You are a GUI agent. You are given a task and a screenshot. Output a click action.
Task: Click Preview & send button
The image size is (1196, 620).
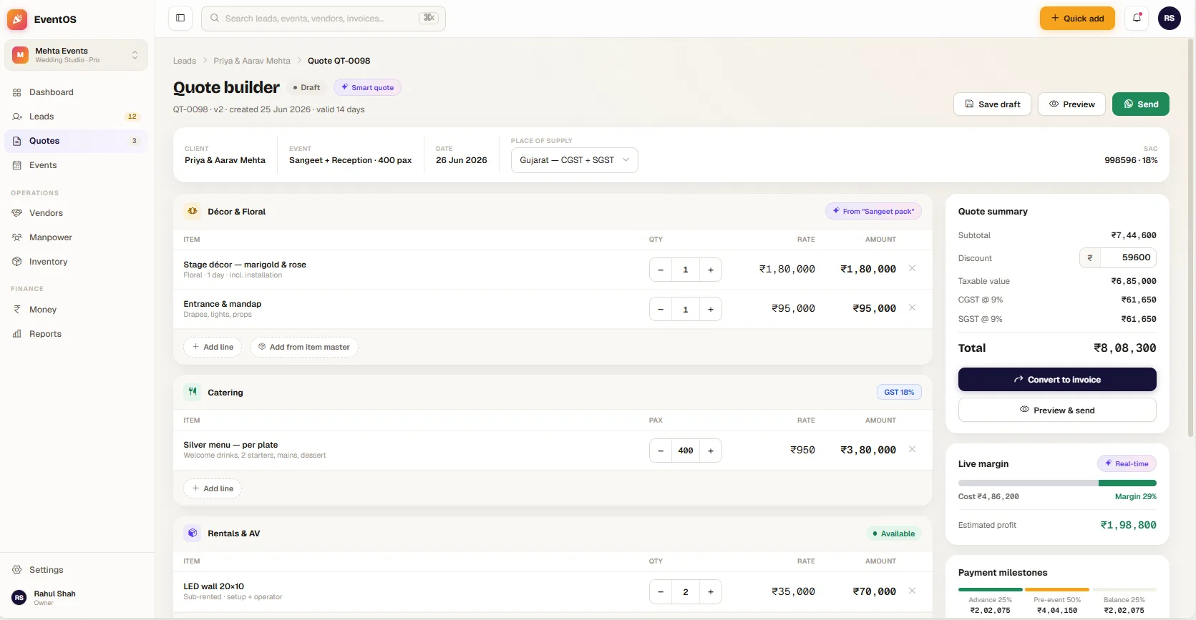[1056, 410]
